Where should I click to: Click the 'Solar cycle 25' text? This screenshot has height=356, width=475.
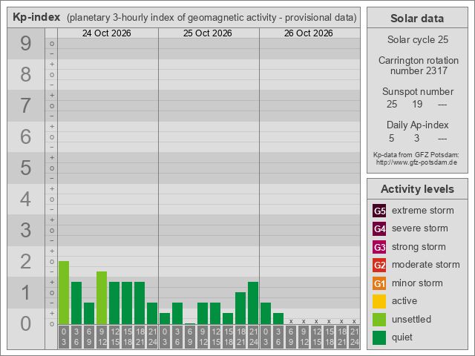[x=418, y=39]
